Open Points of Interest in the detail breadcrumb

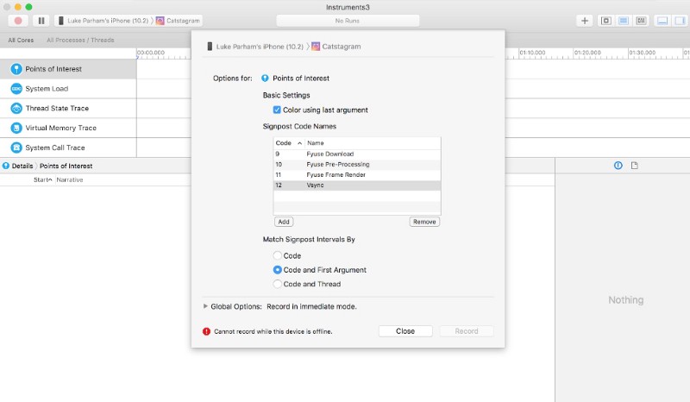coord(66,166)
